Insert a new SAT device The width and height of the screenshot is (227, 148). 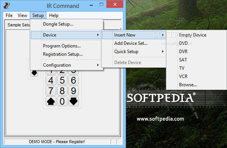tap(196, 60)
